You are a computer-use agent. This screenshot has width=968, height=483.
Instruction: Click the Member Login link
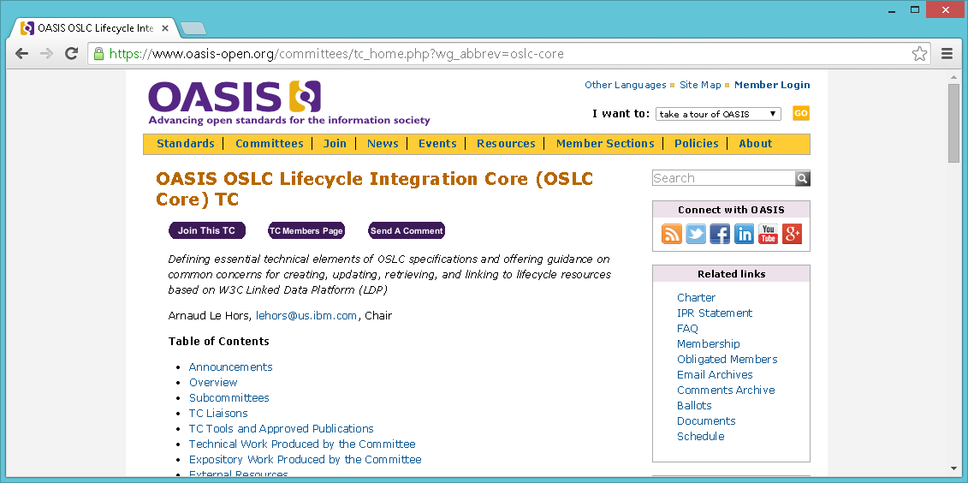[772, 86]
